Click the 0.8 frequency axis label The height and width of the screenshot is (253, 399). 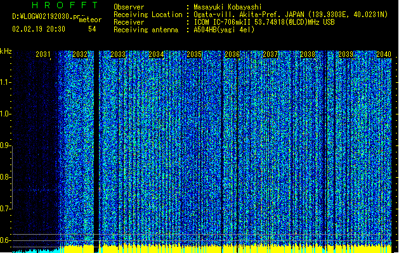click(5, 177)
